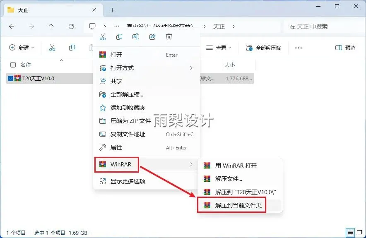
Task: Select 压缩为 ZIP 文件
Action: [147, 121]
